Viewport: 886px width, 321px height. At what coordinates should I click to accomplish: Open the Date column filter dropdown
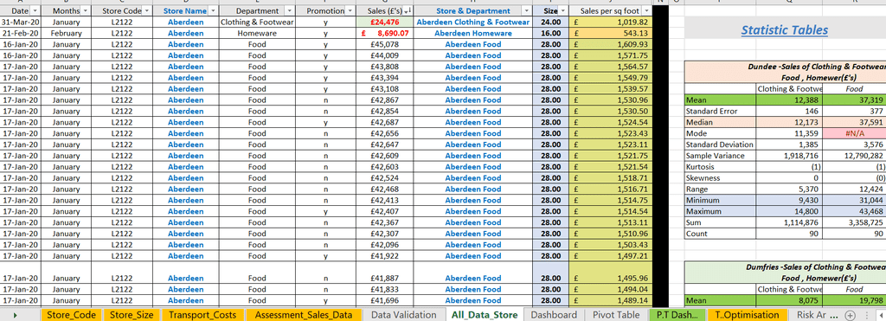(x=35, y=10)
